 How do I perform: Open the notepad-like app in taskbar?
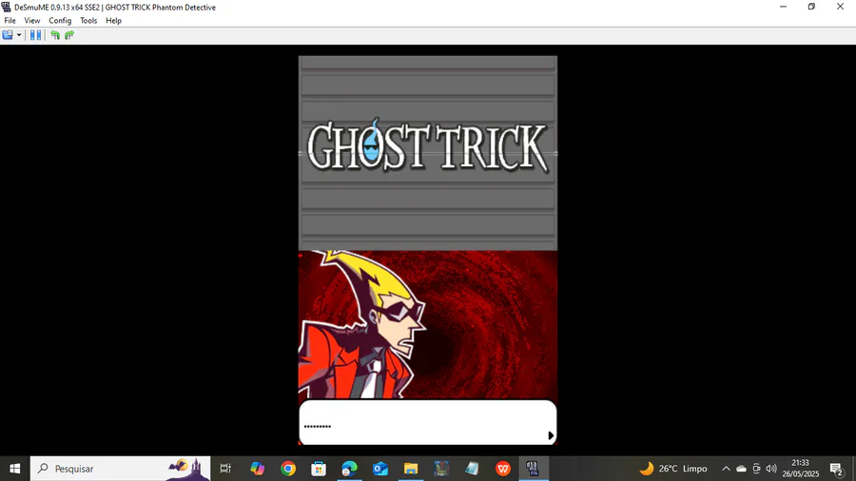point(472,469)
